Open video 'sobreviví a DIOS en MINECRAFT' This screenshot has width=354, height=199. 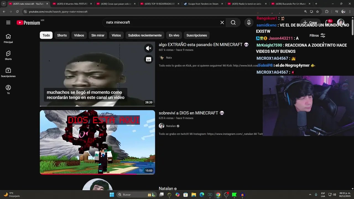click(191, 113)
